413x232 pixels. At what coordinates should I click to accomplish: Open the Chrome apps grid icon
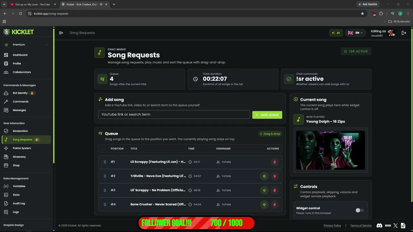pos(4,22)
